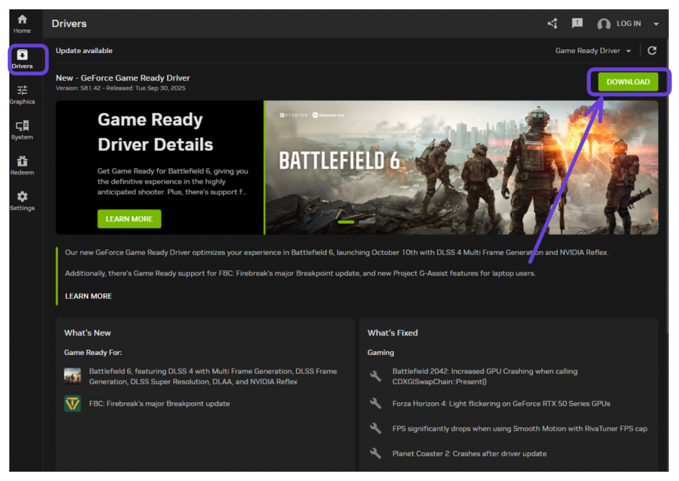Expand the Game Ready Driver dropdown
679x481 pixels.
click(x=593, y=51)
